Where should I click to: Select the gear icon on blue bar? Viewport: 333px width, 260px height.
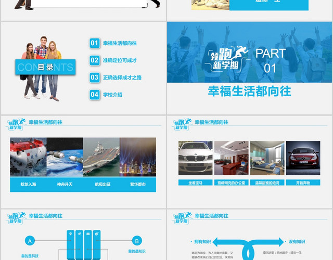[97, 234]
